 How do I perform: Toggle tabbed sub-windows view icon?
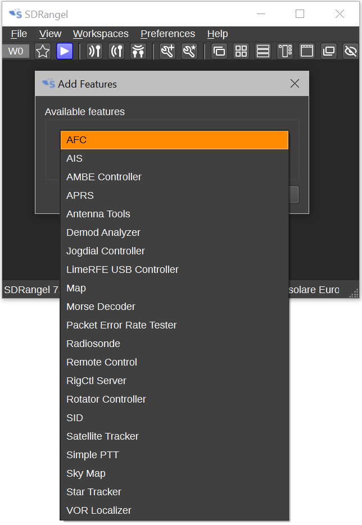[307, 51]
